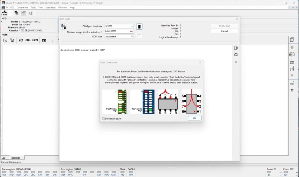Click the greyed scroll icon beside ROM type
The image size is (299, 177).
tap(139, 35)
